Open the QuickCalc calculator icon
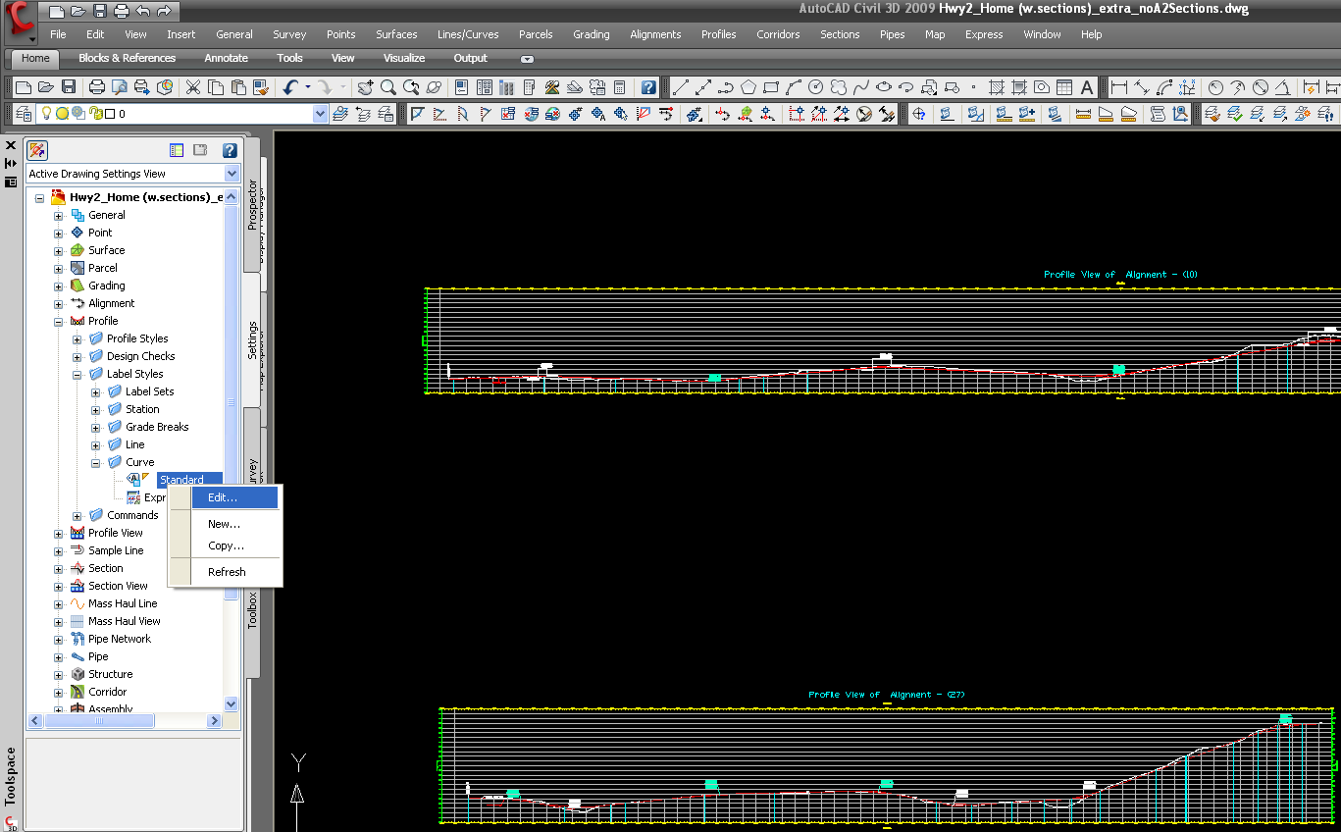 (620, 87)
